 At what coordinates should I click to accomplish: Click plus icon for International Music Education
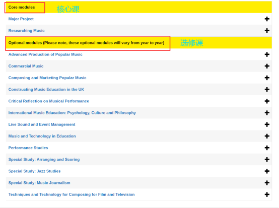point(267,113)
